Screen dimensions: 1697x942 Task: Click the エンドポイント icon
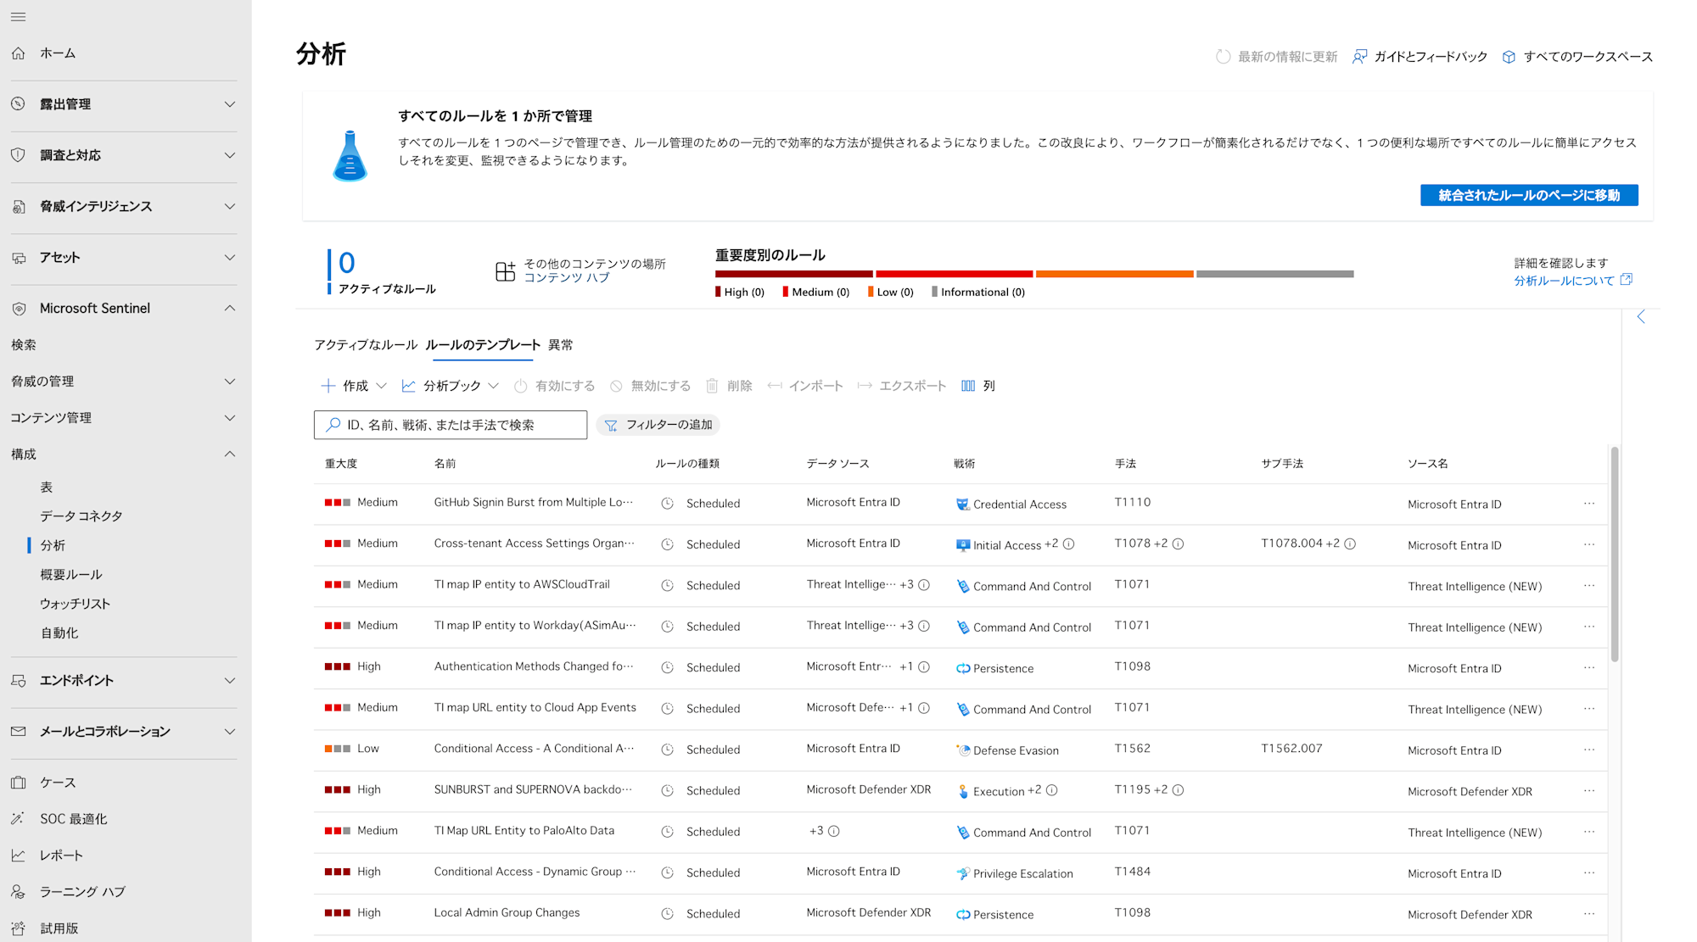click(19, 680)
